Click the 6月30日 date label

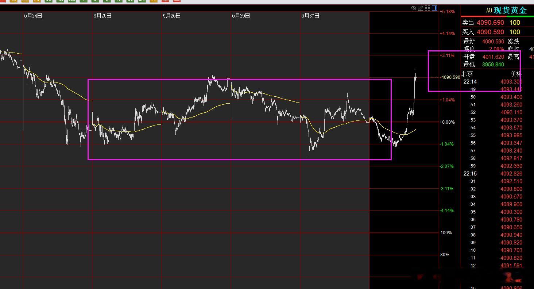310,16
